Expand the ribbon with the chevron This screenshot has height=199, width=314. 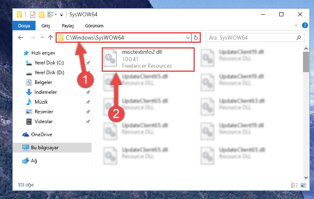pyautogui.click(x=296, y=25)
